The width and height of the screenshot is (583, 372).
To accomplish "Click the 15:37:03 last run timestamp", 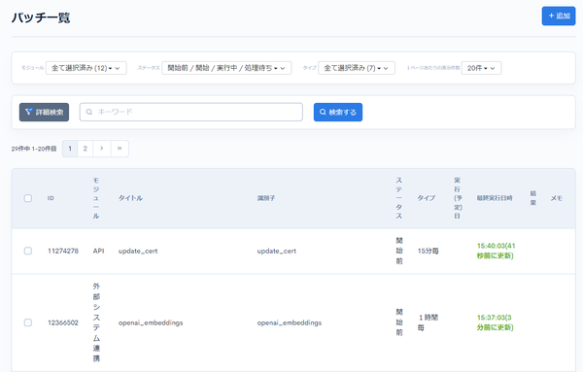I will point(495,322).
